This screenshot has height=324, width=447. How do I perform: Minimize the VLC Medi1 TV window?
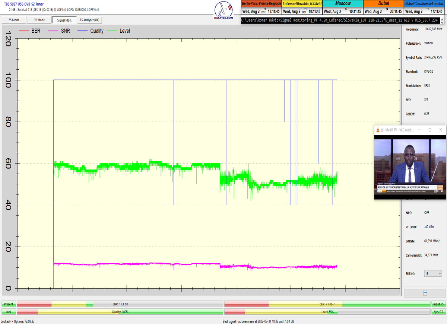419,130
